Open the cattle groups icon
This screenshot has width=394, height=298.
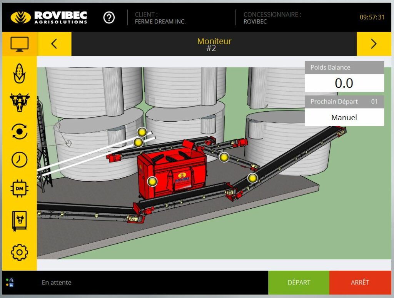click(x=19, y=102)
